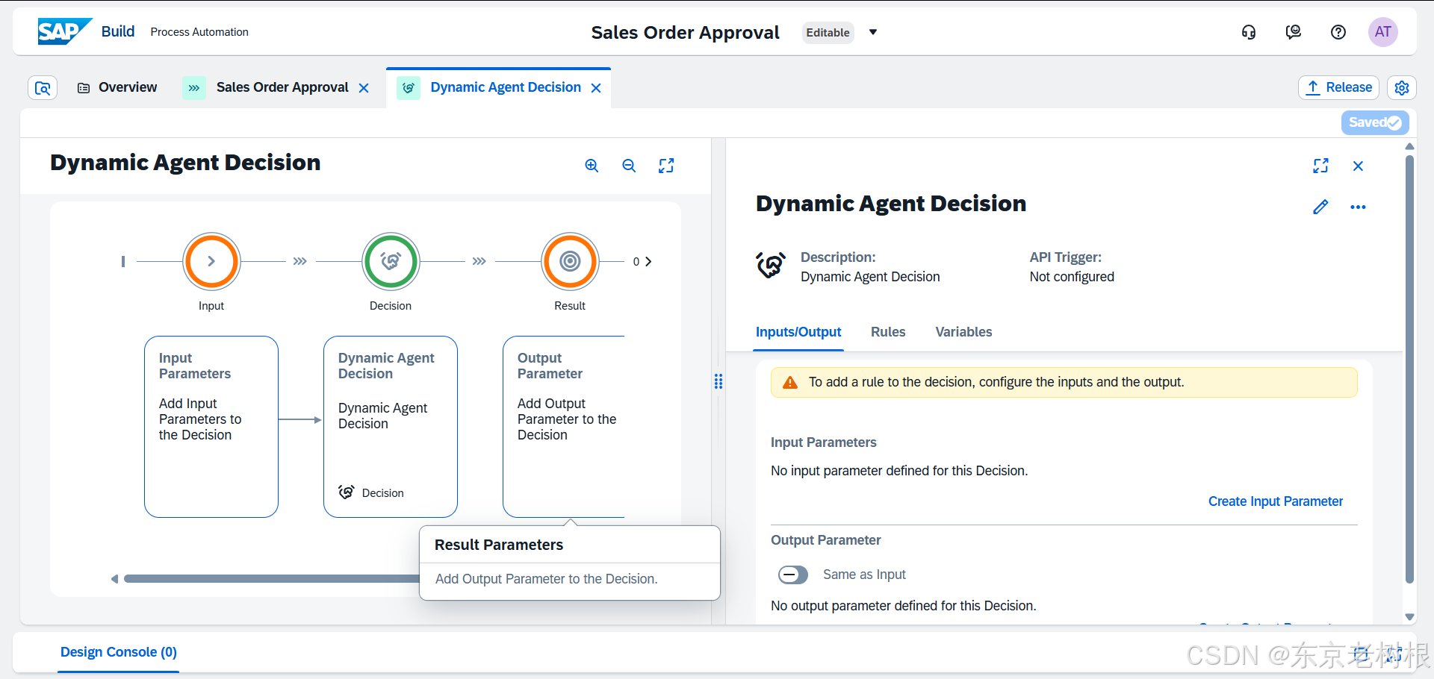Open the Input Parameters card

[211, 427]
